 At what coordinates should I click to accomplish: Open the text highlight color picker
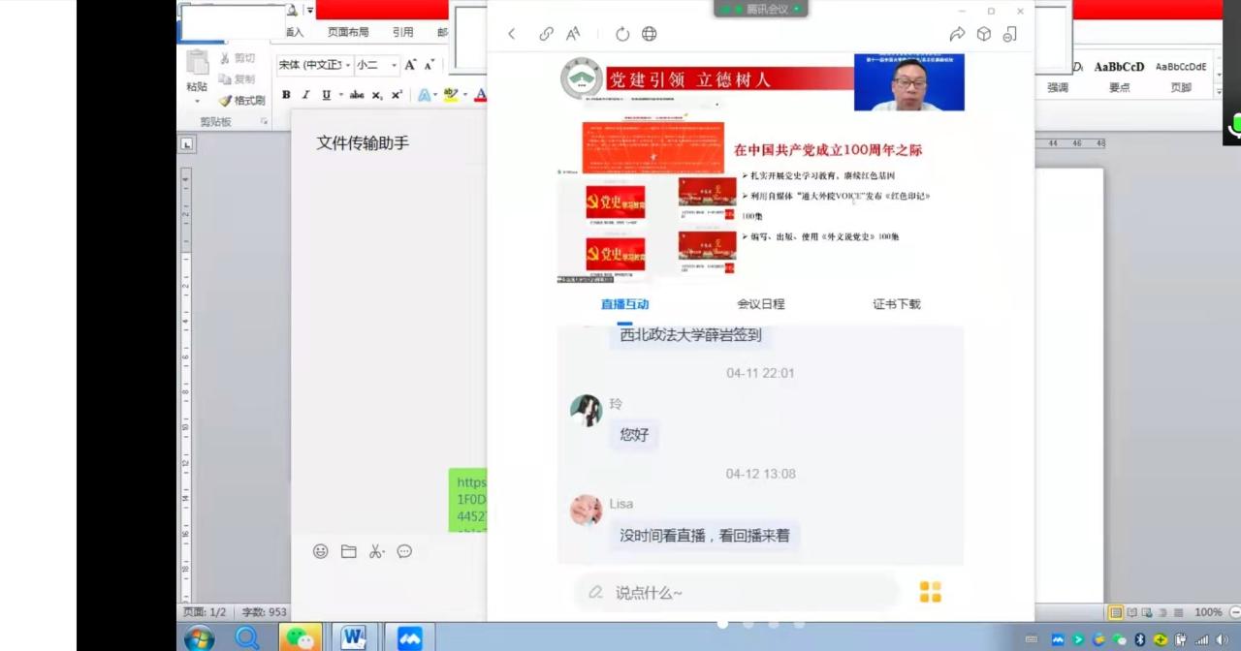[x=463, y=95]
